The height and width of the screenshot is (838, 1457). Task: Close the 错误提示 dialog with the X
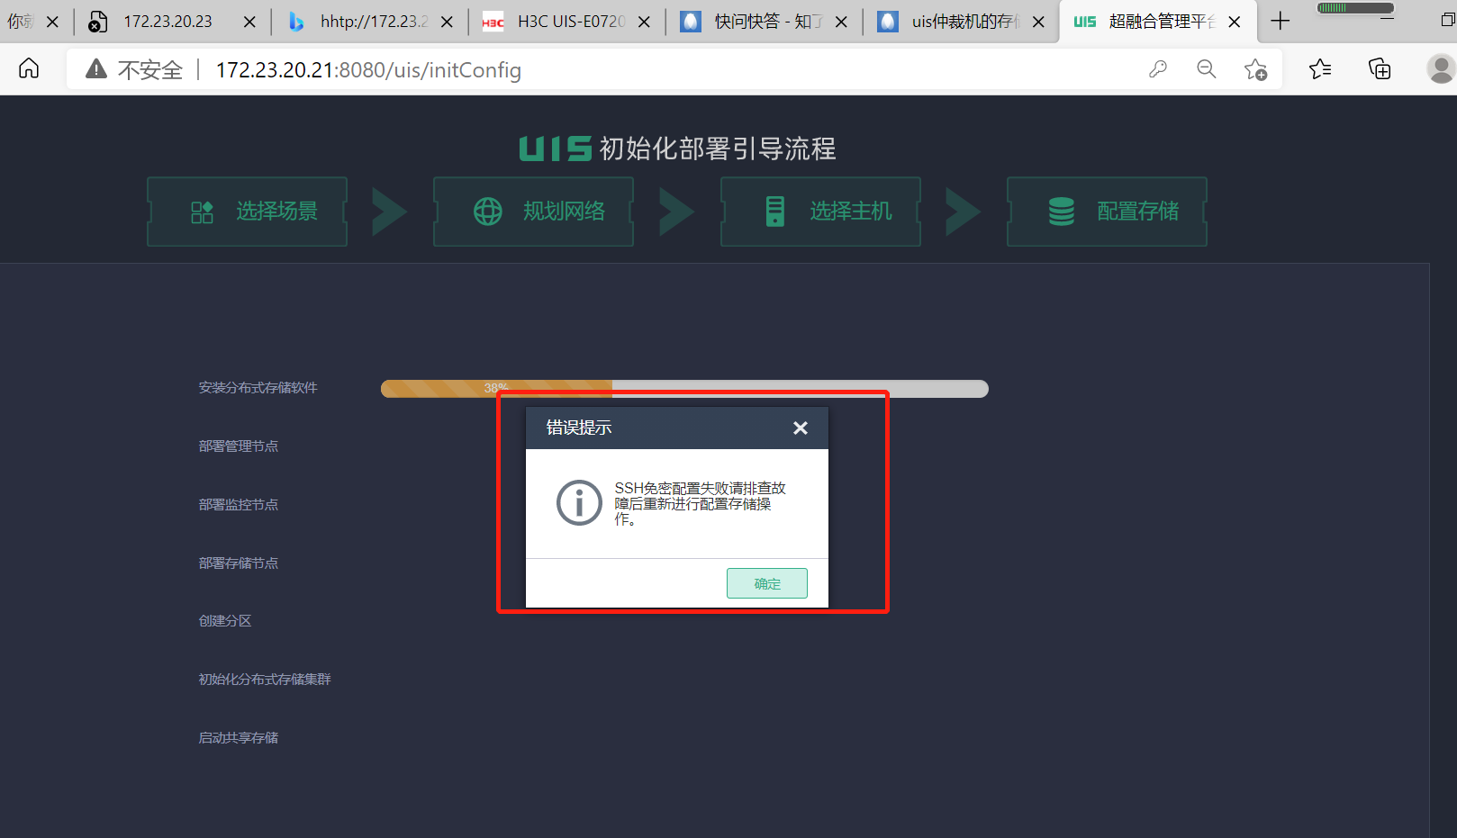(801, 428)
